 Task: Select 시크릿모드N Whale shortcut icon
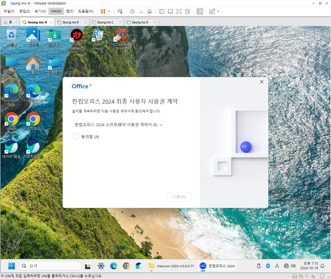tap(33, 150)
